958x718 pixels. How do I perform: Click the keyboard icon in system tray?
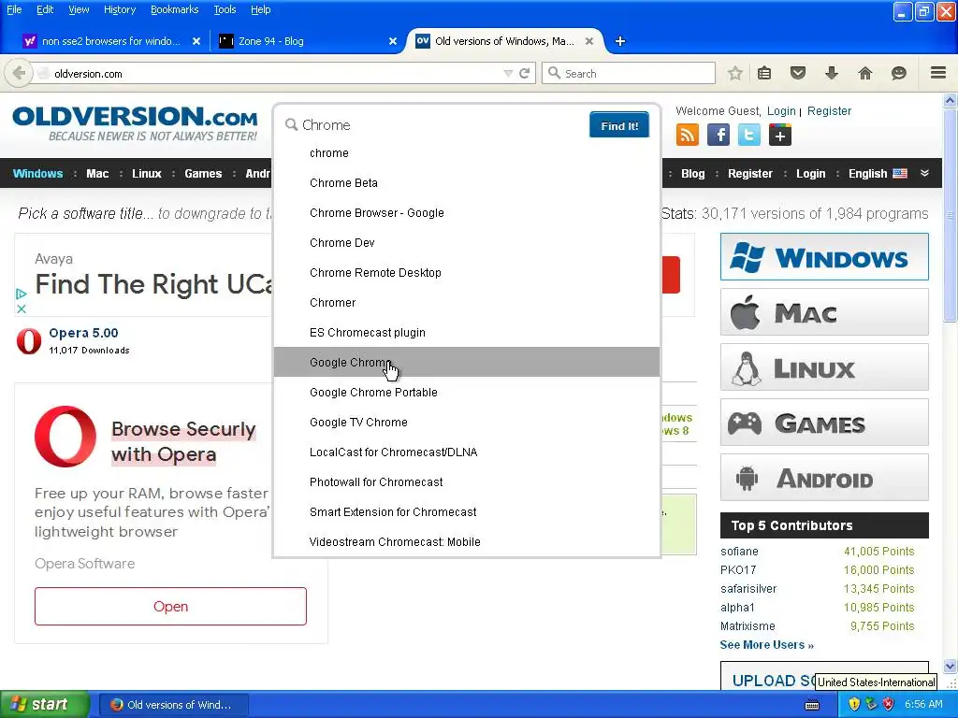(812, 705)
